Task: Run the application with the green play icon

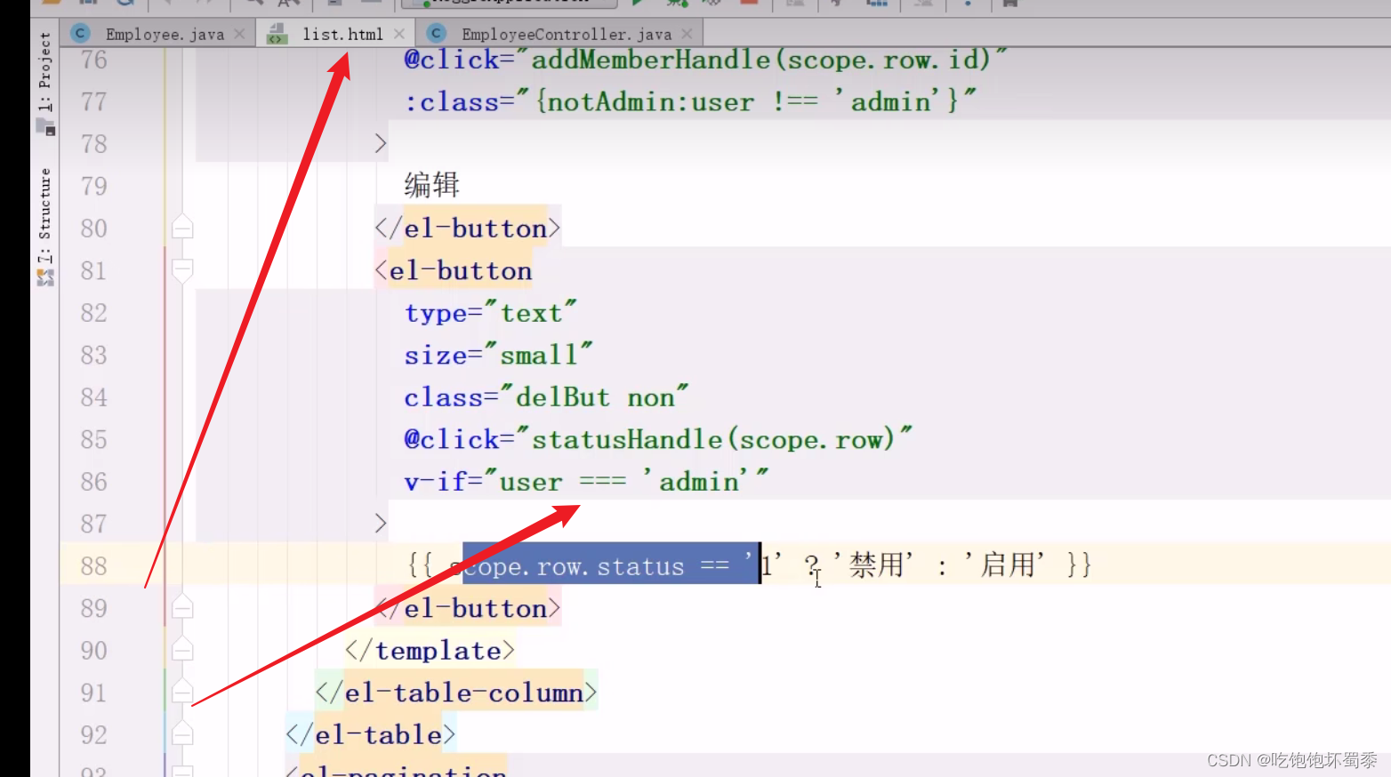Action: click(636, 4)
